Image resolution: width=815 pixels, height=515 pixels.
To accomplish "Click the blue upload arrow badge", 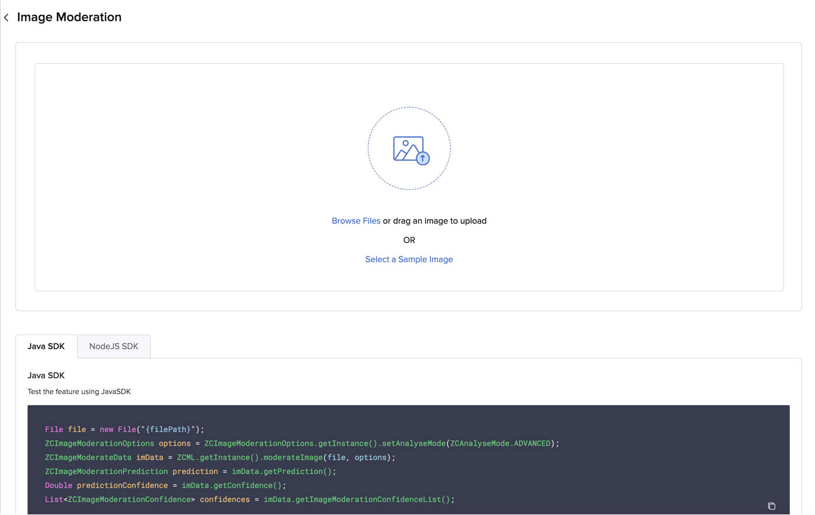I will (423, 158).
